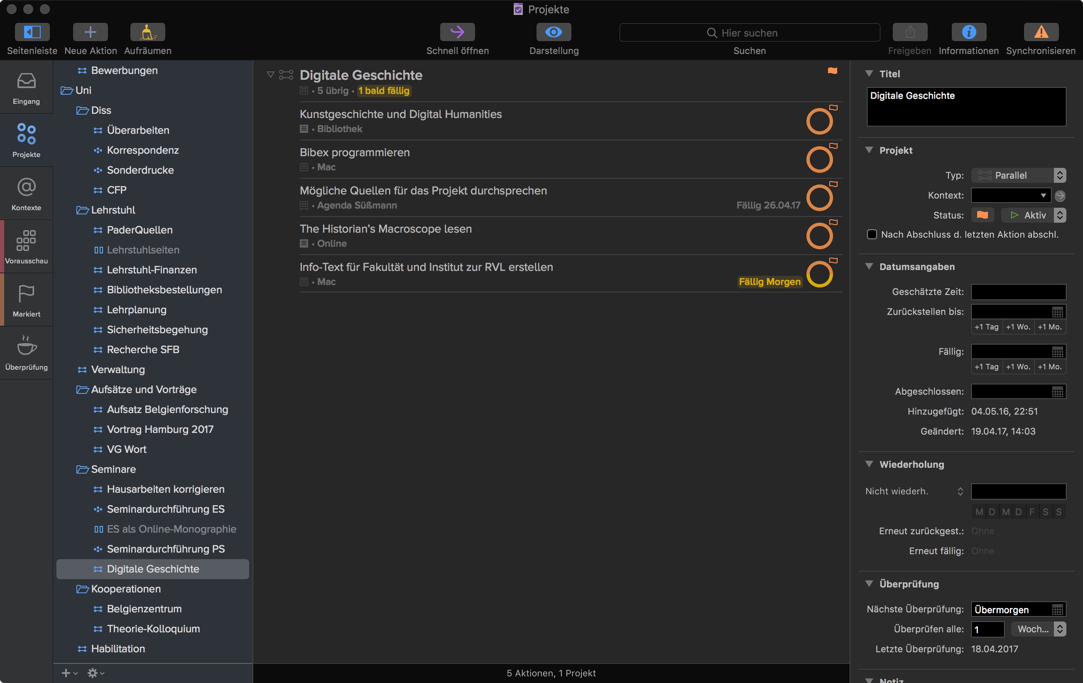Click the Aufräumen broom icon
Viewport: 1083px width, 683px height.
click(147, 32)
